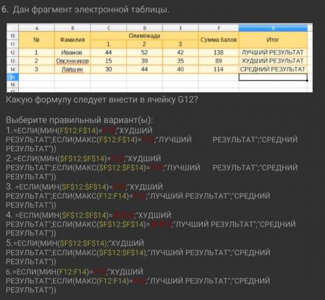This screenshot has height=300, width=325.
Task: Click the Фамилия header cell
Action: pyautogui.click(x=73, y=40)
